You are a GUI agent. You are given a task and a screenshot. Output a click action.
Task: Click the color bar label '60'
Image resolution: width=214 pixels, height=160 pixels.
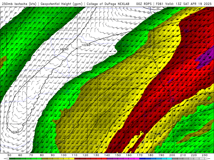(x=20, y=155)
